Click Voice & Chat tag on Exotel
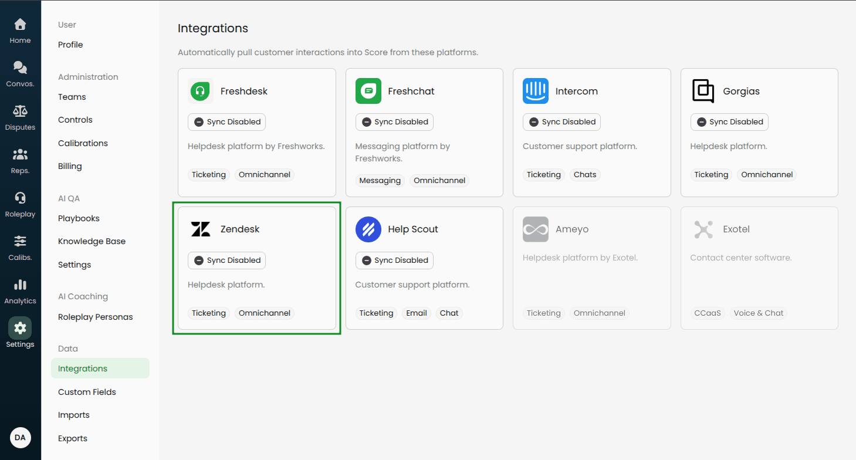 pyautogui.click(x=759, y=313)
